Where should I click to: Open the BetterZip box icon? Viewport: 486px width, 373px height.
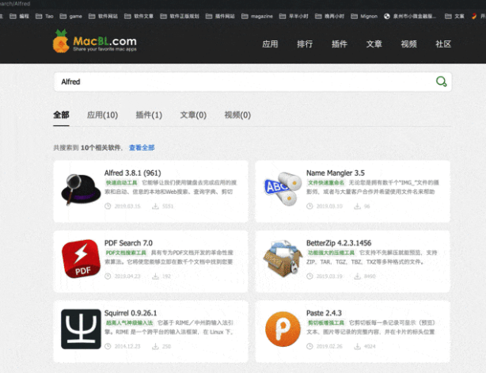[x=283, y=258]
